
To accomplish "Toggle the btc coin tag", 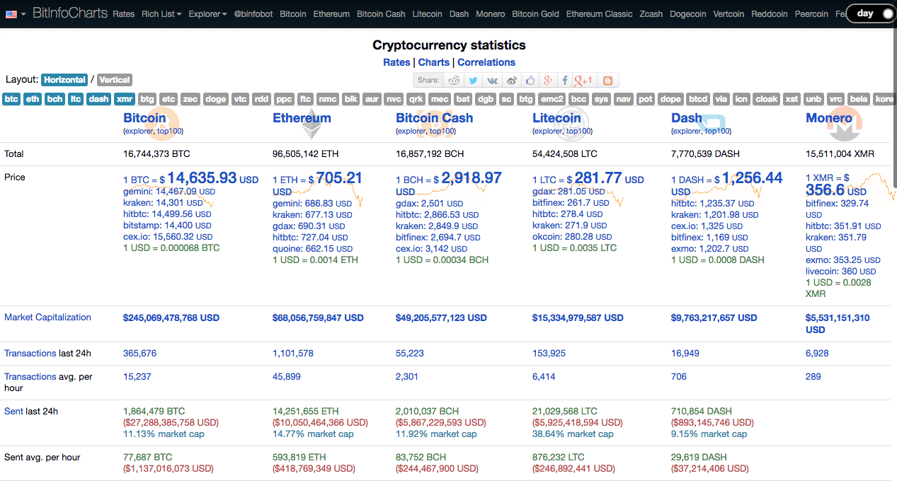I will [x=11, y=99].
